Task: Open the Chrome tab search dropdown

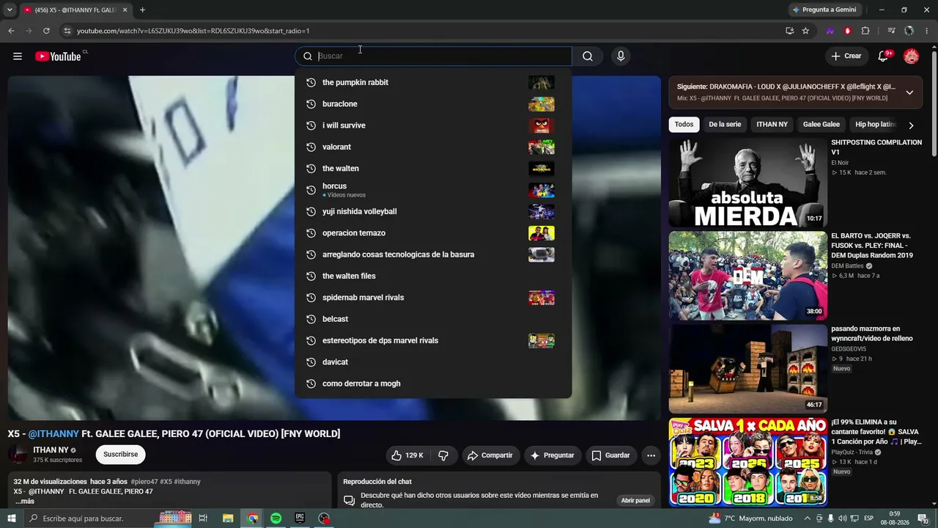Action: pos(10,10)
